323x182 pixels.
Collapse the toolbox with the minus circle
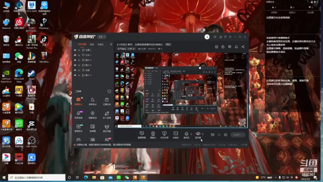tap(109, 91)
